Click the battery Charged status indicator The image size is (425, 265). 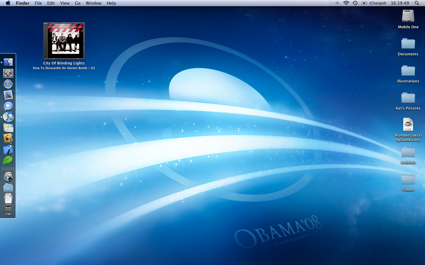pyautogui.click(x=374, y=3)
